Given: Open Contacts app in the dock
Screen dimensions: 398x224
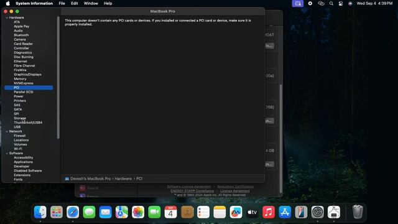Looking at the screenshot, I should pyautogui.click(x=187, y=212).
